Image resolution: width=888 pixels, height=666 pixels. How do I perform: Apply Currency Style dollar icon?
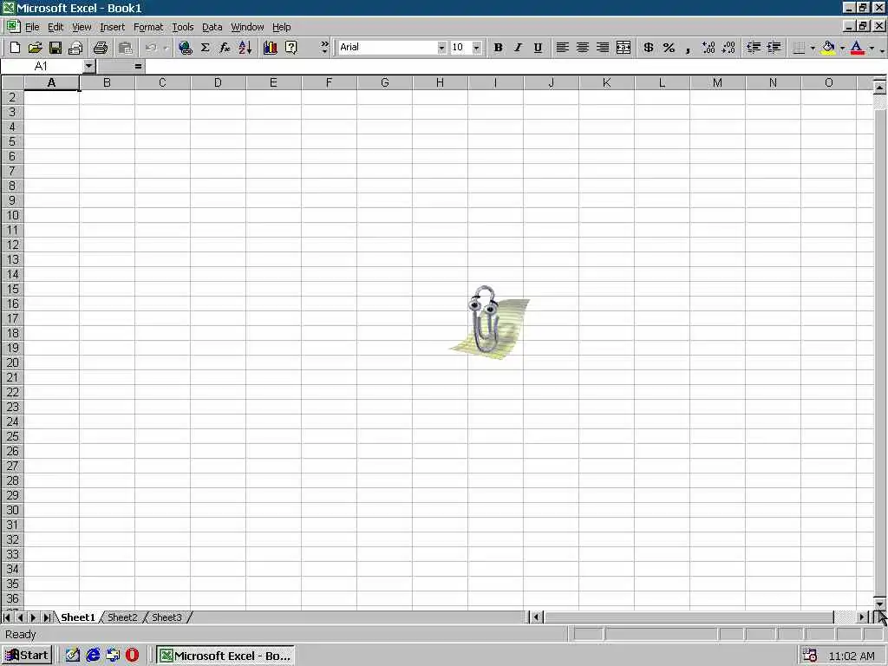[x=649, y=48]
